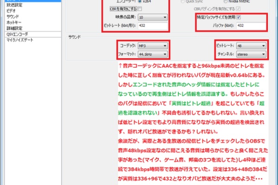This screenshot has width=278, height=185.
Task: Open the audio ビットレート dropdown showing 48
Action: pos(251,46)
